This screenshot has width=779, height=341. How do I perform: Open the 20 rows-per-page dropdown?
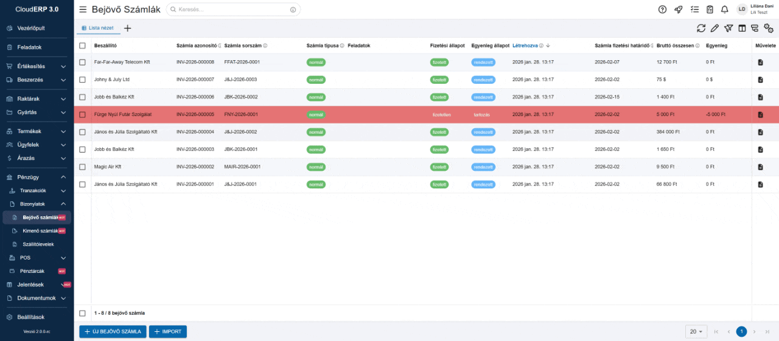coord(696,331)
